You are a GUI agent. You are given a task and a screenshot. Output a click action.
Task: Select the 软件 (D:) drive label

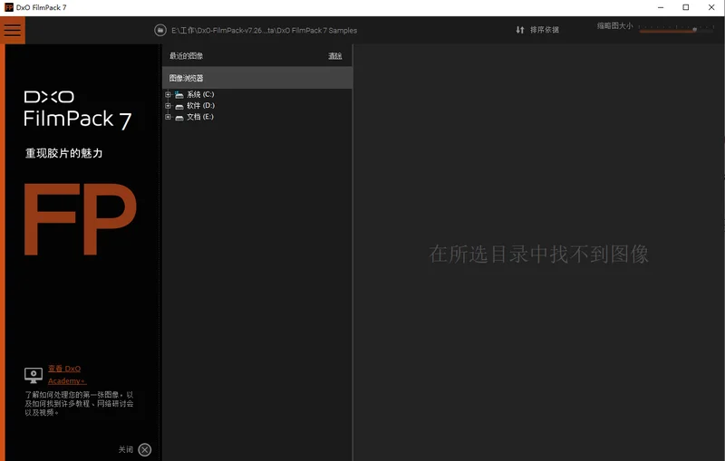[200, 105]
